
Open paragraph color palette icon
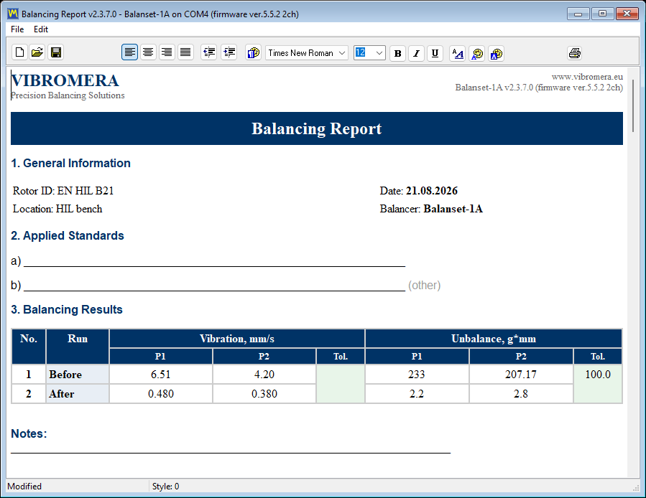coord(253,52)
